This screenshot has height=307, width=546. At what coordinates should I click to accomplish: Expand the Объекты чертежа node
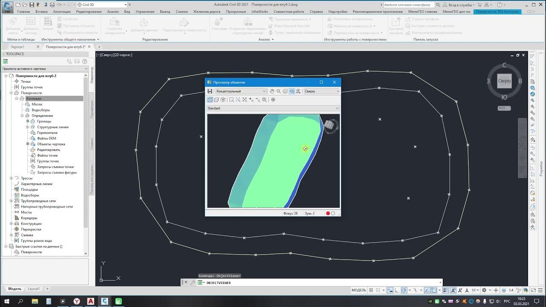28,144
